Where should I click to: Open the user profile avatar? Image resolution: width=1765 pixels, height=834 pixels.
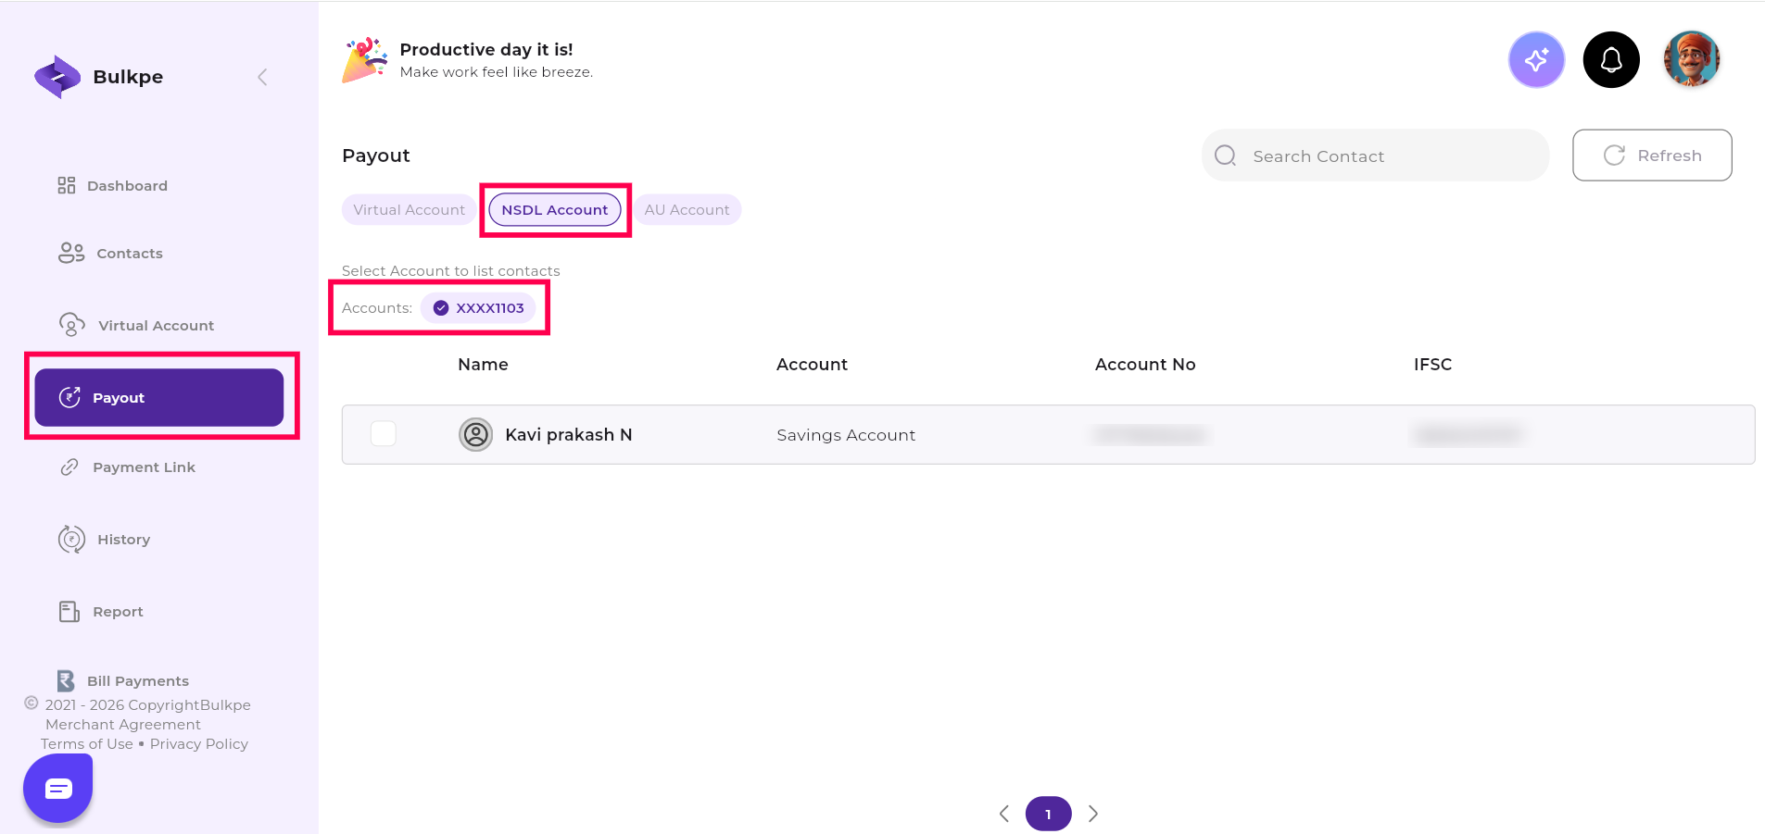point(1691,59)
